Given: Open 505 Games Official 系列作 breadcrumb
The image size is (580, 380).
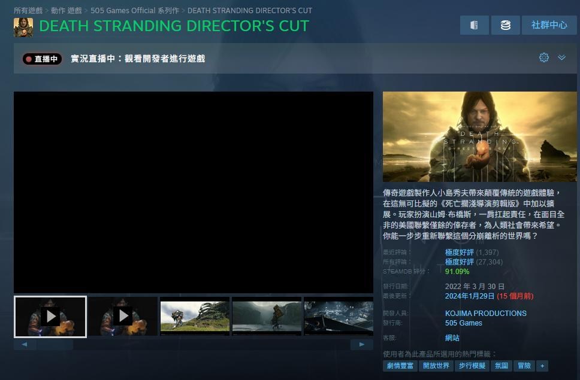Looking at the screenshot, I should pyautogui.click(x=135, y=10).
